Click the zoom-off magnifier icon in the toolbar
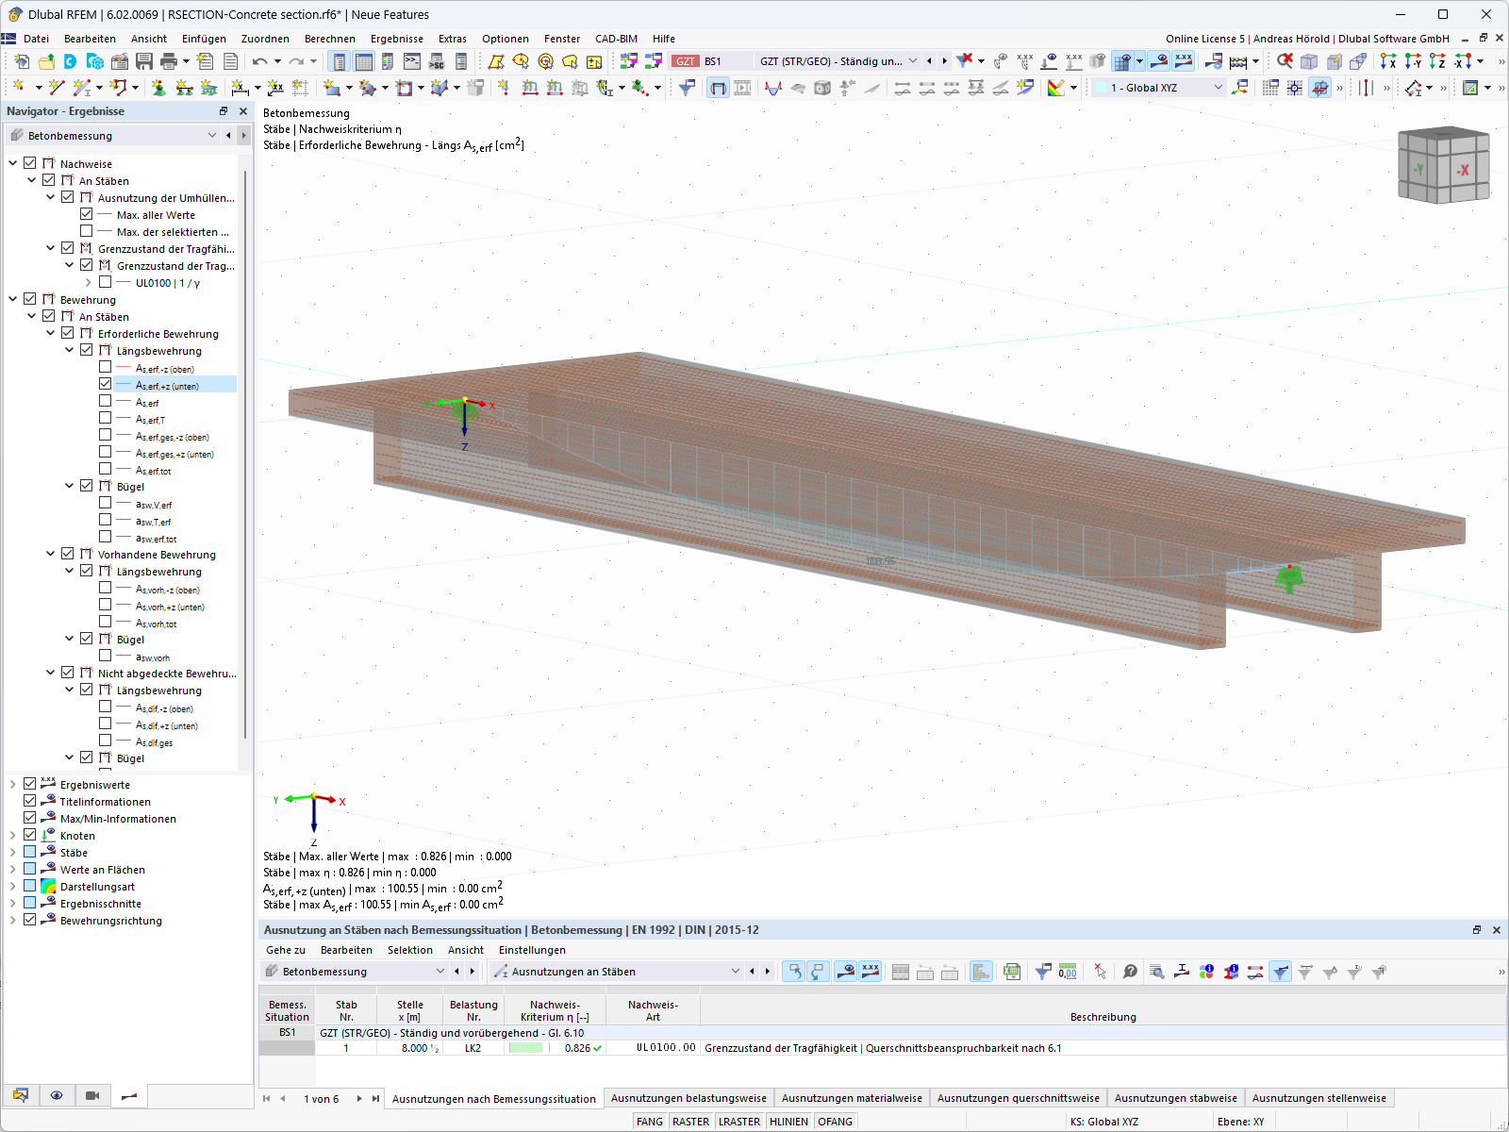1509x1132 pixels. coord(1284,60)
